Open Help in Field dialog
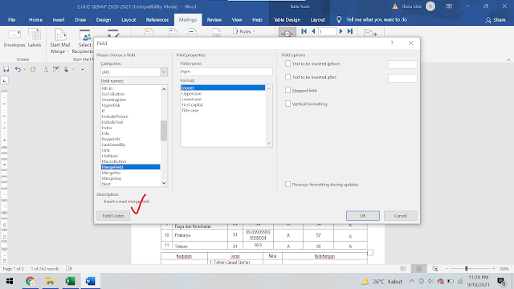Viewport: 514px width, 289px height. click(392, 43)
